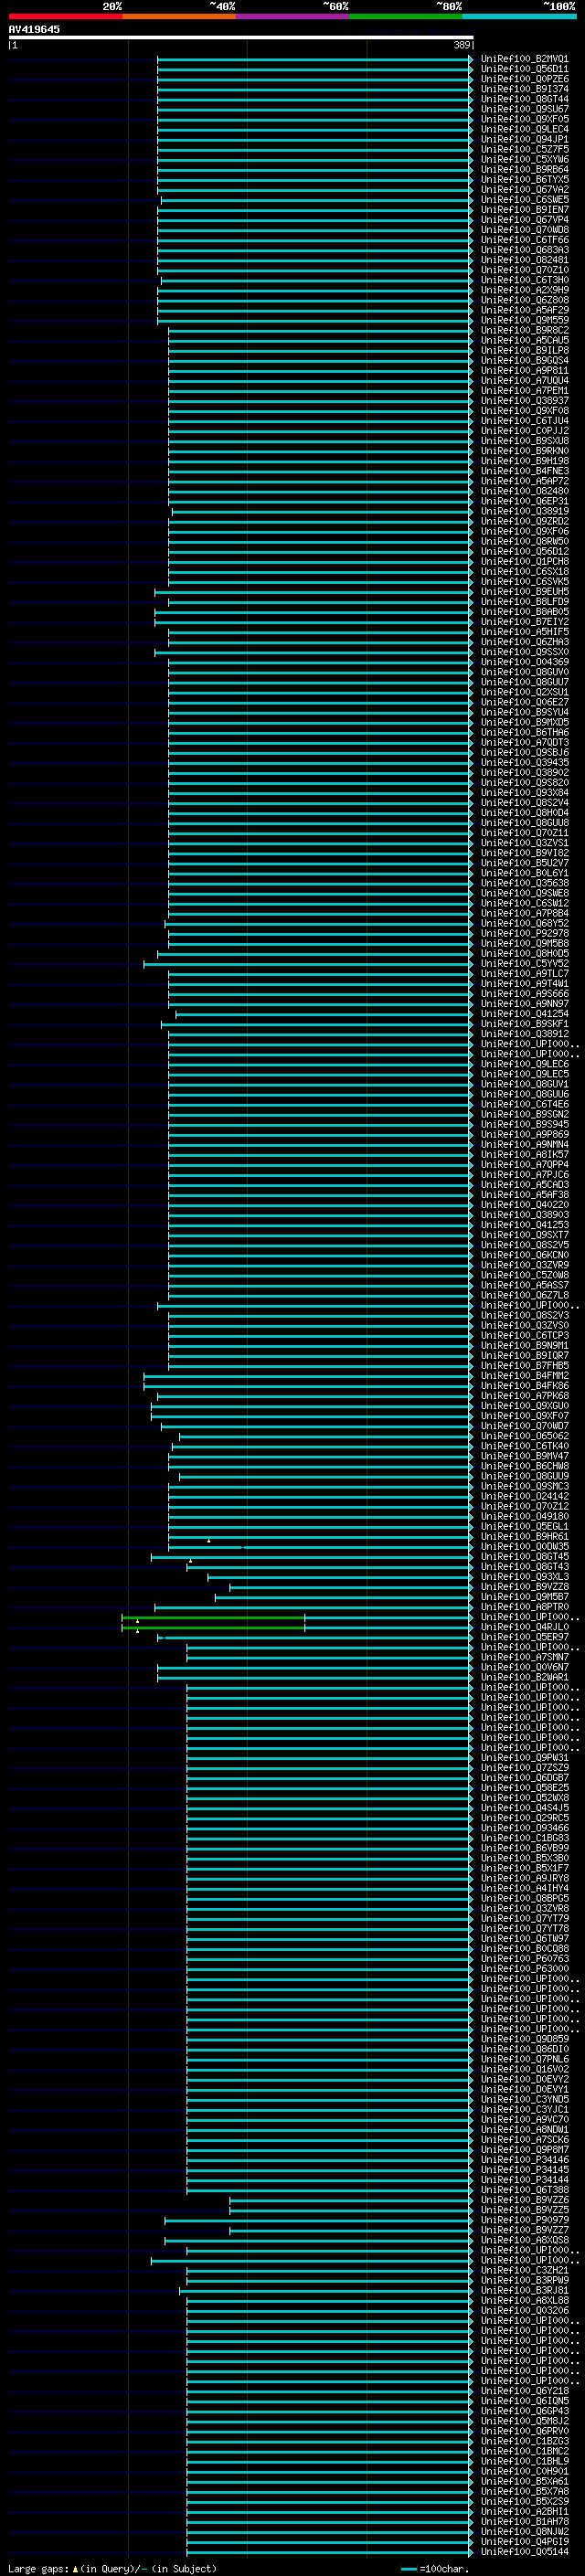Select label UniRef100_B6VB99

525,1848
